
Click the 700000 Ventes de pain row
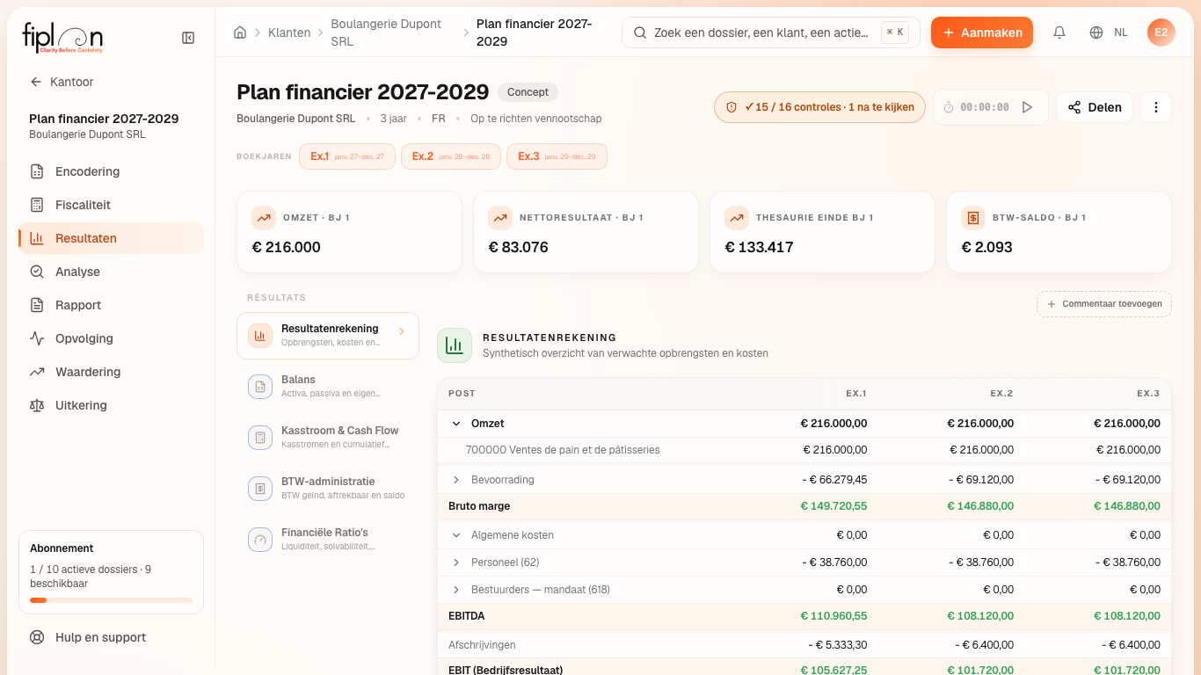click(x=804, y=450)
